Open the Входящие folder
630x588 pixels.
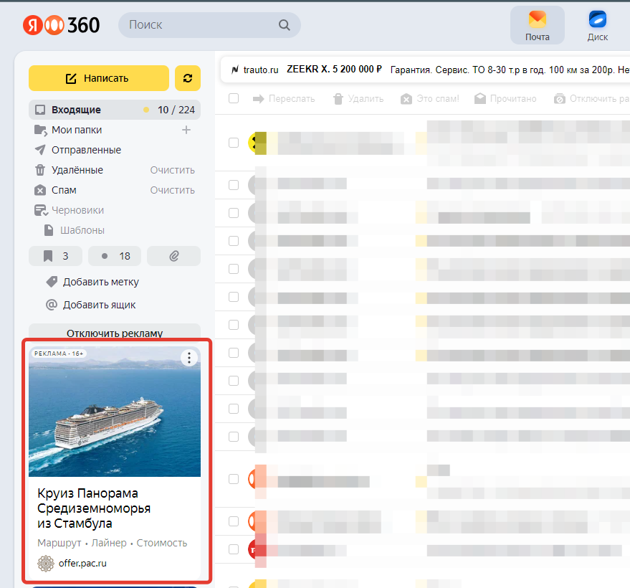[115, 110]
